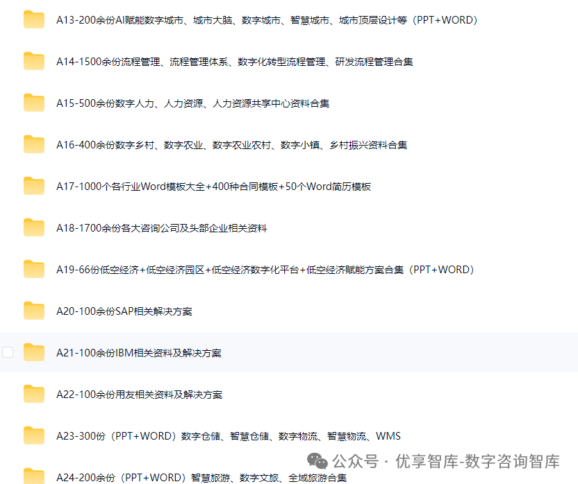Select the text A16-400余份数字乡村、数字农业
Viewport: 578px width, 484px height.
[130, 145]
